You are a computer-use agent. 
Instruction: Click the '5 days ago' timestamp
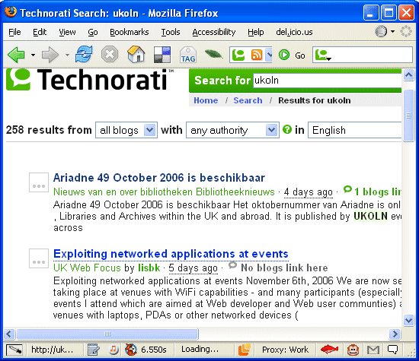[194, 268]
